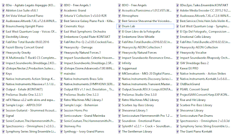This screenshot has height=138, width=236.
Task: Click the icon next to Heavyocity - Damage
Action: click(x=61, y=47)
